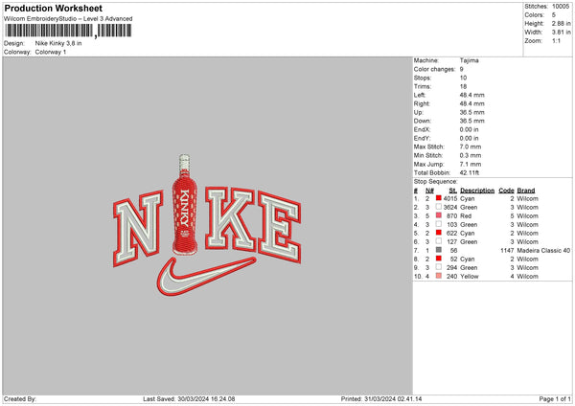
Task: Select the Width value 3.81 in
Action: point(561,33)
